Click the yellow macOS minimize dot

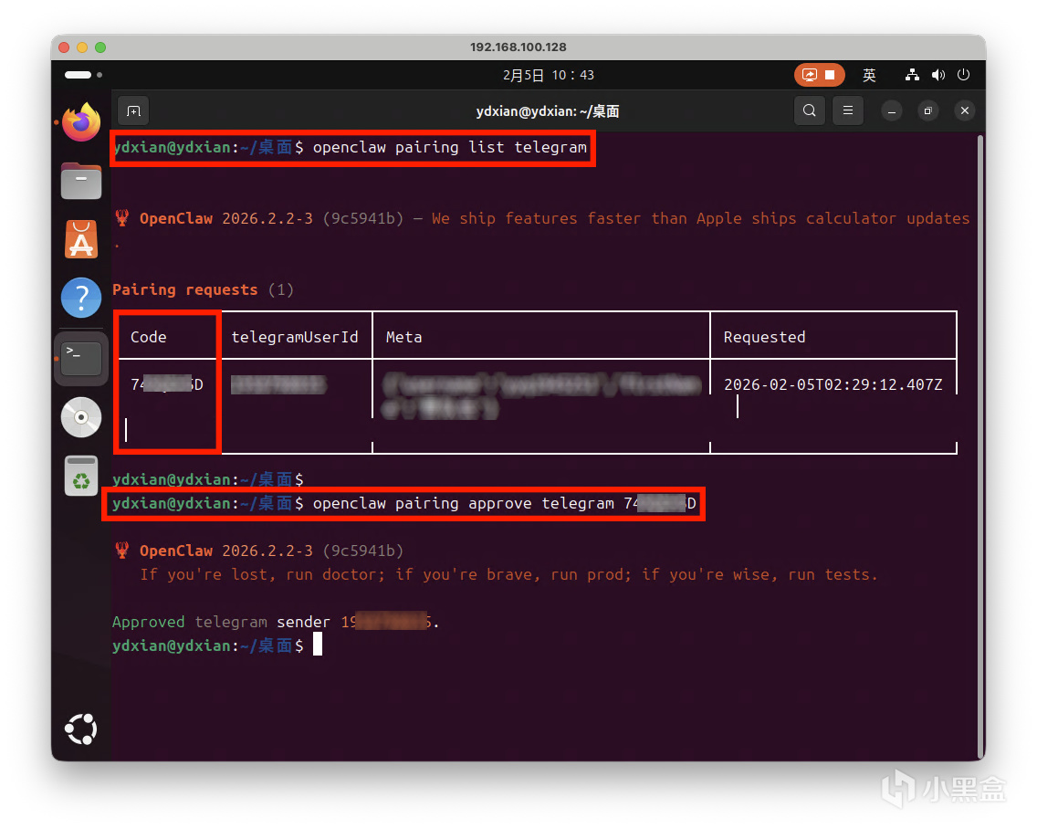click(x=82, y=47)
